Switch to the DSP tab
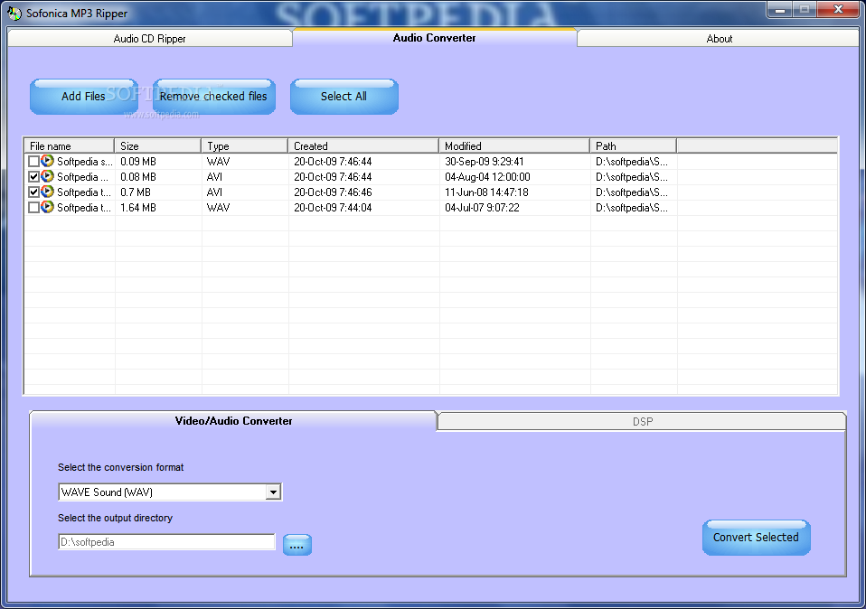 (x=643, y=422)
